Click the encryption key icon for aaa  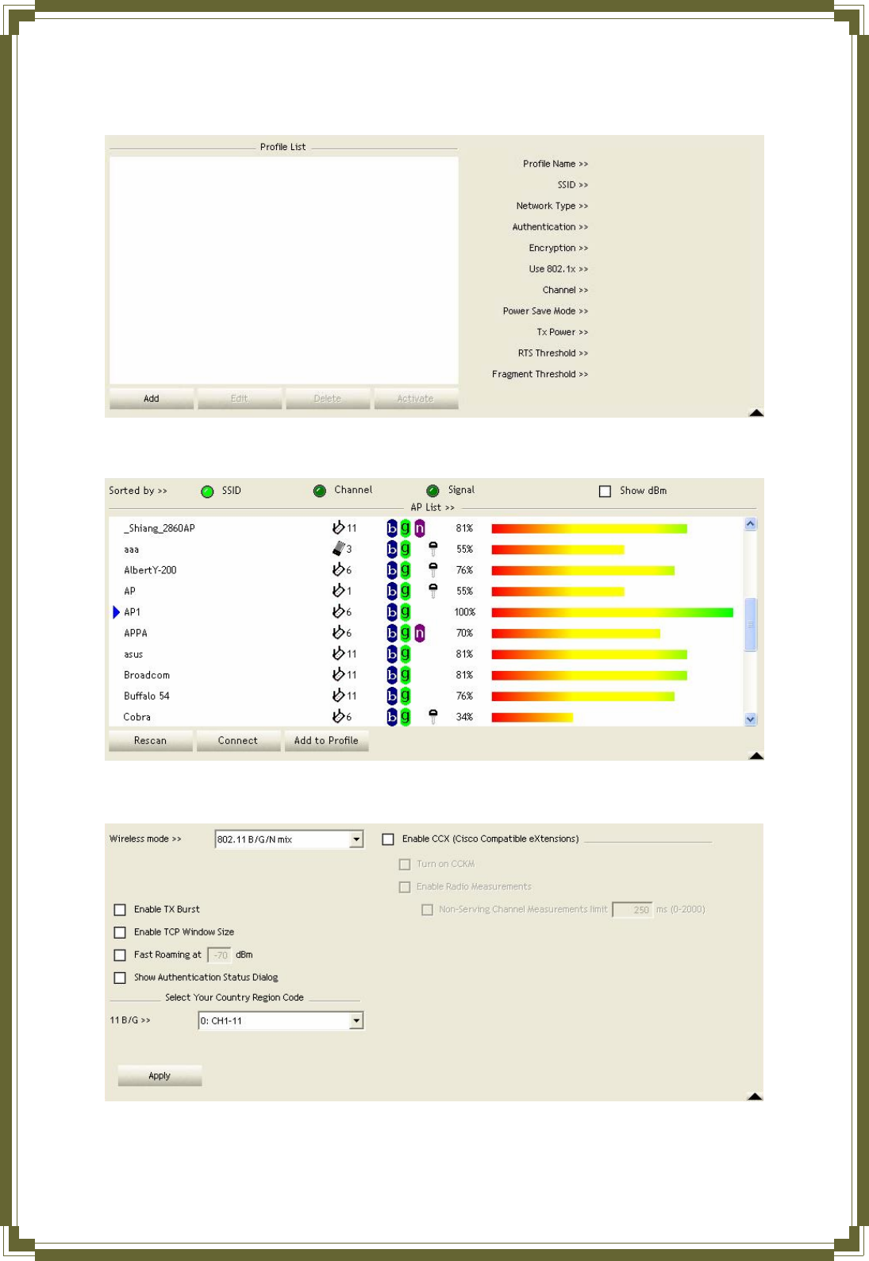433,549
